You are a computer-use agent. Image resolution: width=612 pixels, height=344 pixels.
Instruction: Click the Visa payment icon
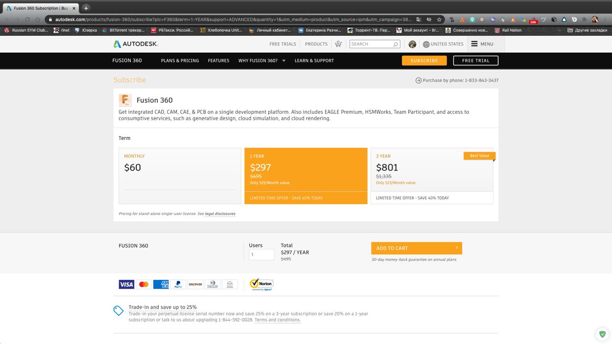tap(126, 284)
